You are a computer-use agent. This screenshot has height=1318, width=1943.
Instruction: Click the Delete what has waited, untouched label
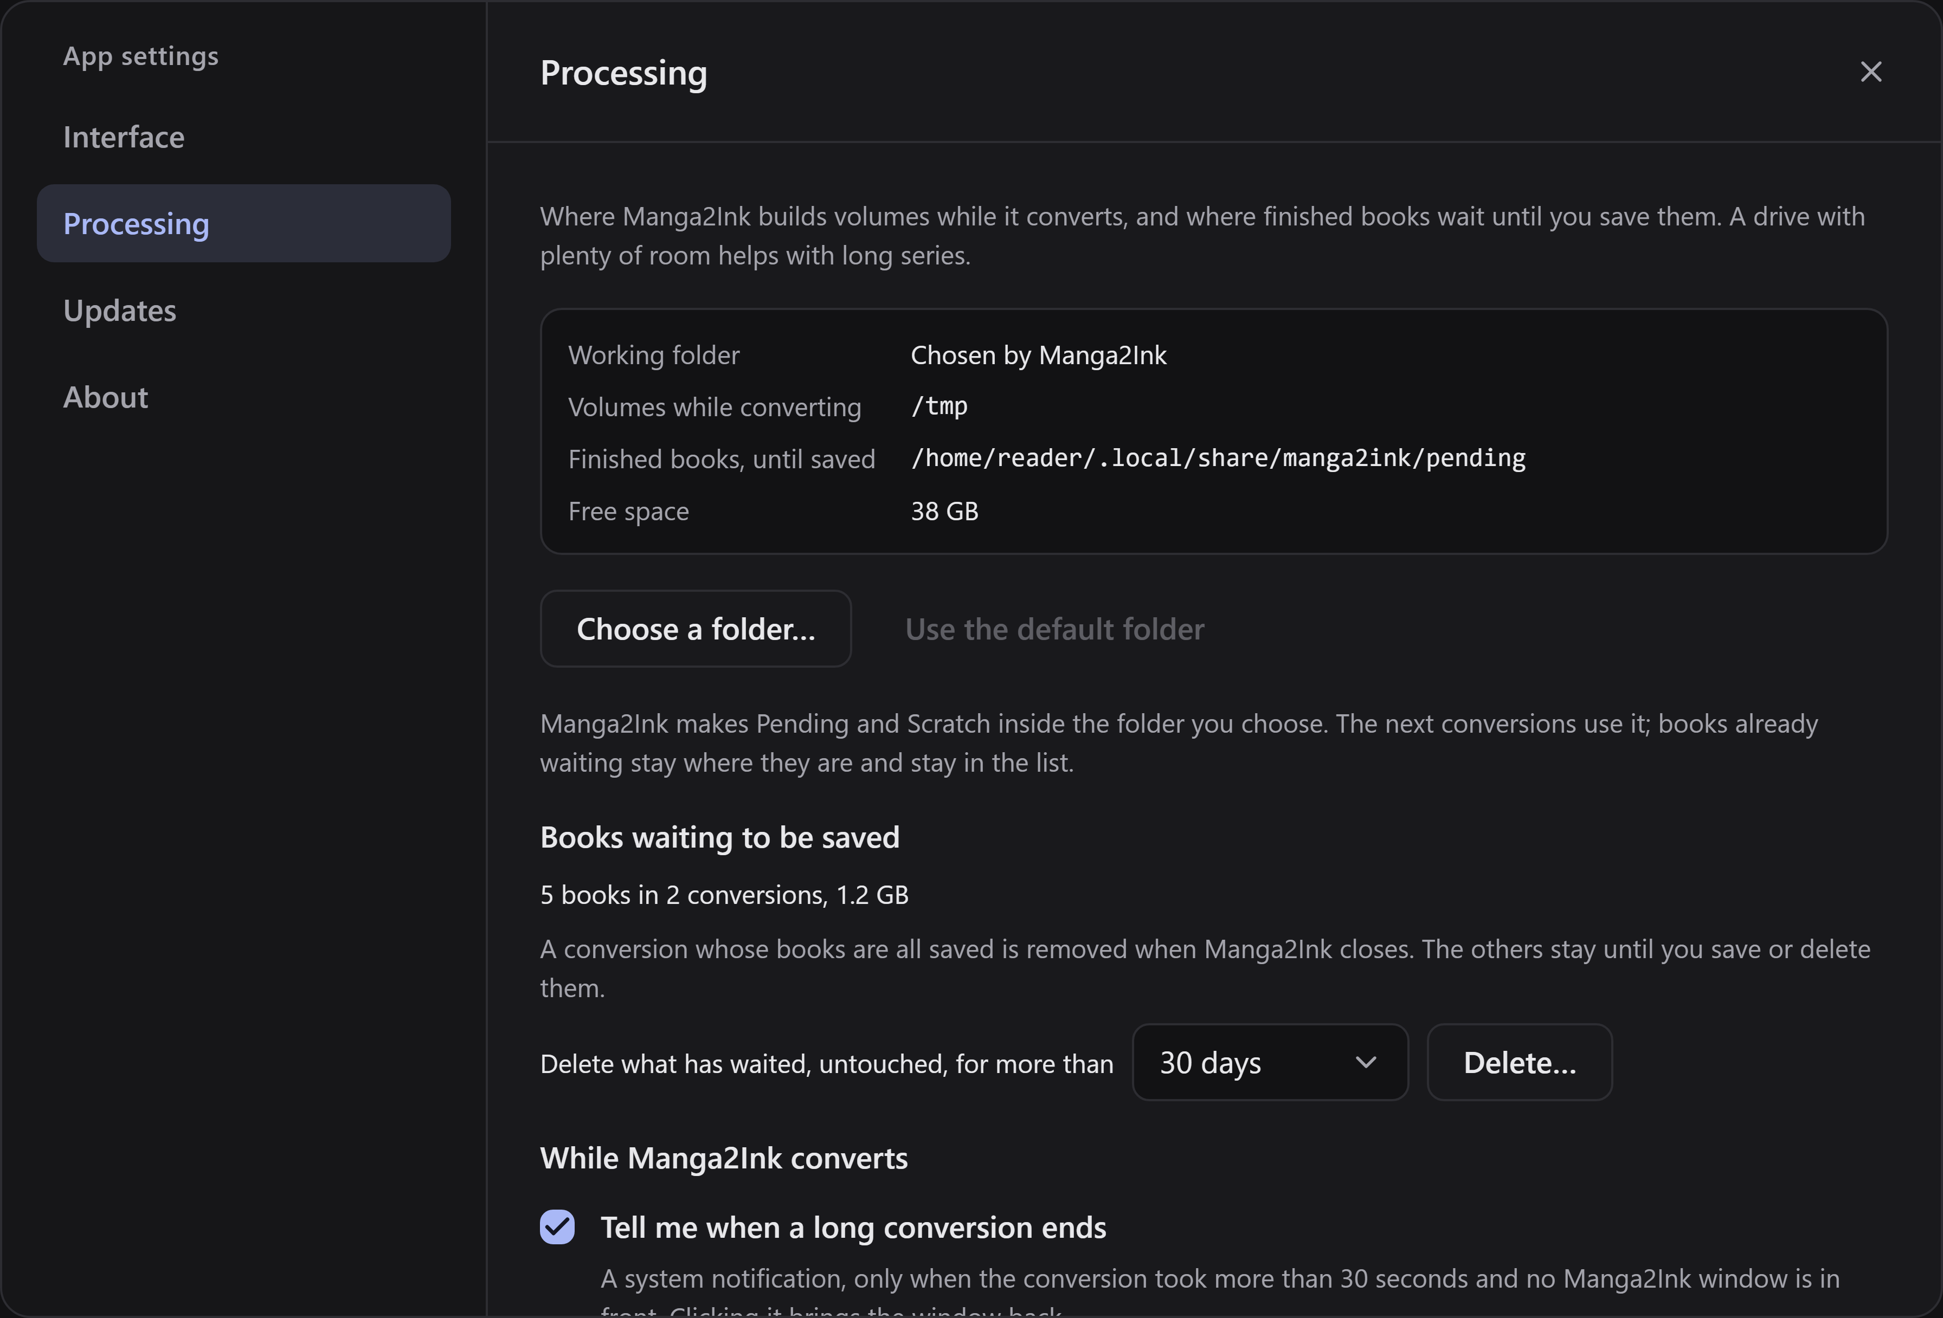click(827, 1064)
